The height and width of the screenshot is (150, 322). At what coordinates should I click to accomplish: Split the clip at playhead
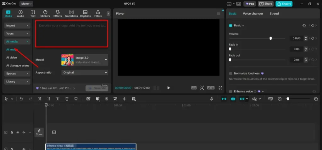point(40,99)
